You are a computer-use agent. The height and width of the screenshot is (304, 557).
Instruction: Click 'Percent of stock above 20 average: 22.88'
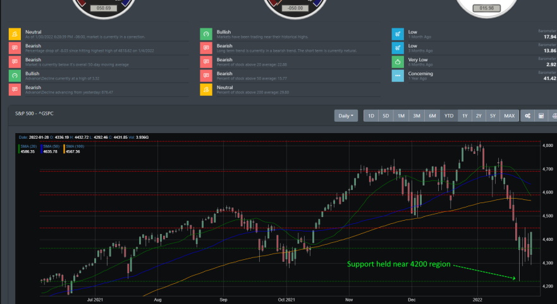point(252,64)
